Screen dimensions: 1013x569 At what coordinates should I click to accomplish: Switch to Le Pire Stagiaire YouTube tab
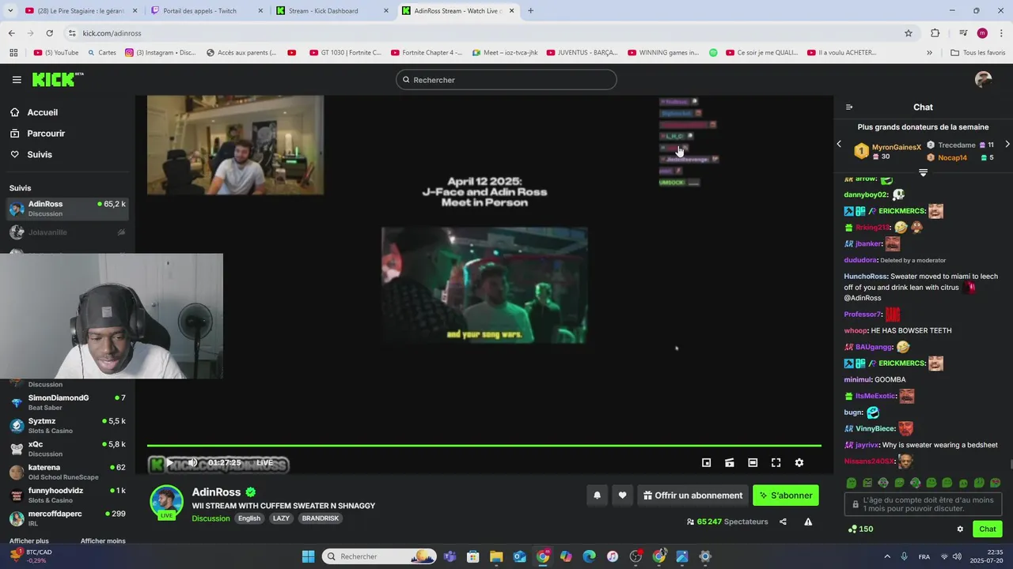click(x=79, y=11)
